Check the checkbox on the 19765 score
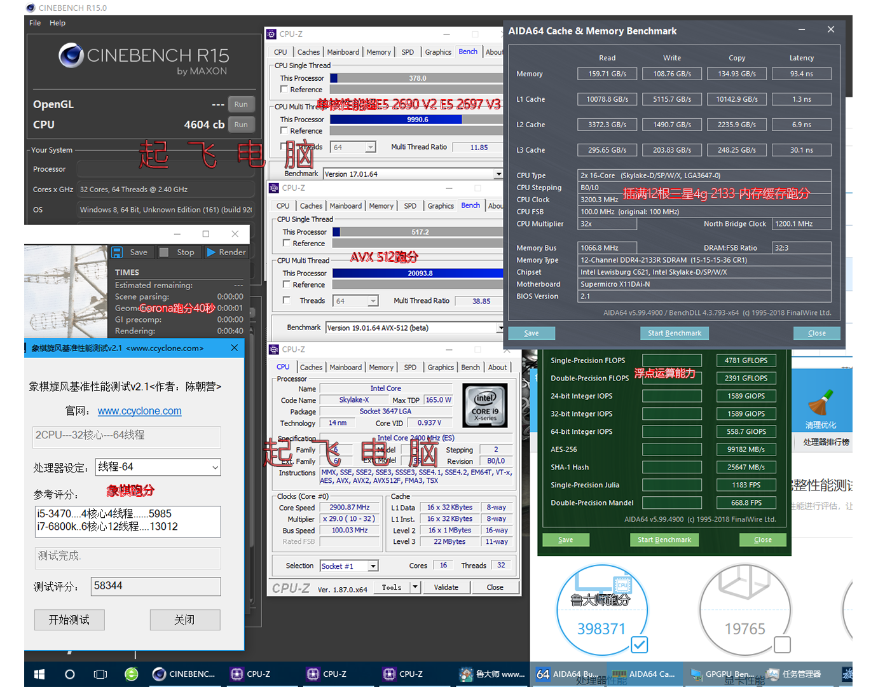Image resolution: width=878 pixels, height=687 pixels. click(783, 645)
